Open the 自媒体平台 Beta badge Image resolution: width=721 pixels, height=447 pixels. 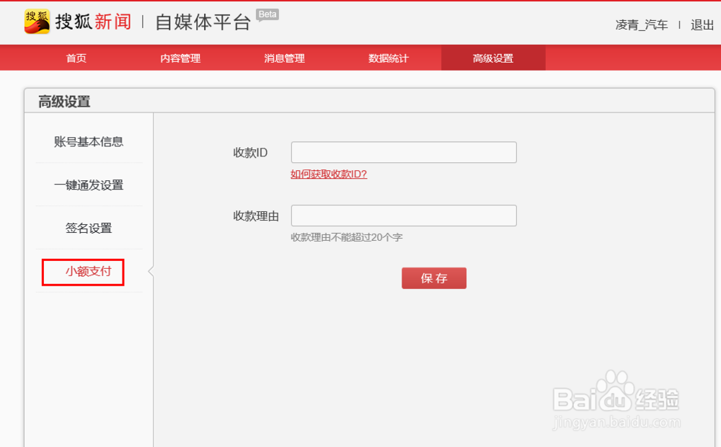coord(267,13)
